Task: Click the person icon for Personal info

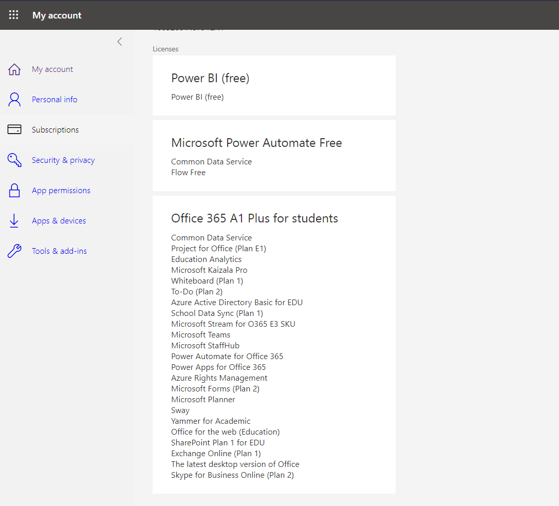Action: [14, 100]
